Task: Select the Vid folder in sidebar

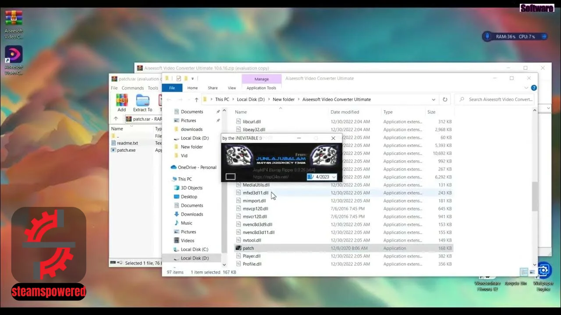Action: 184,155
